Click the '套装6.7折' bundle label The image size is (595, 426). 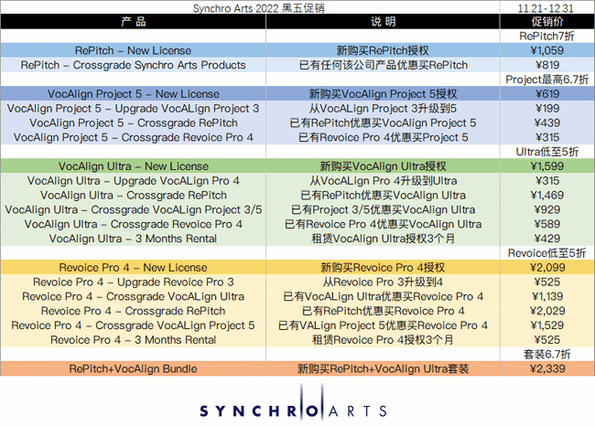click(x=546, y=355)
